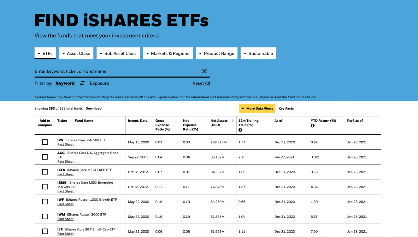Download the fund list

93,108
